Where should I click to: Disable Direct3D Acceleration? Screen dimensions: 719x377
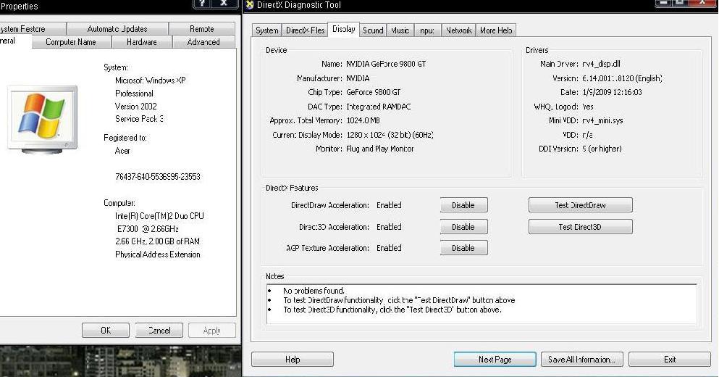click(463, 227)
